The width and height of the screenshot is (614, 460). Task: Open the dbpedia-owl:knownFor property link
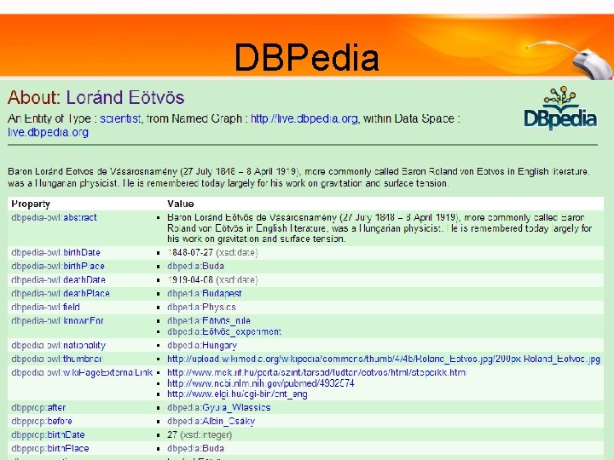[58, 321]
